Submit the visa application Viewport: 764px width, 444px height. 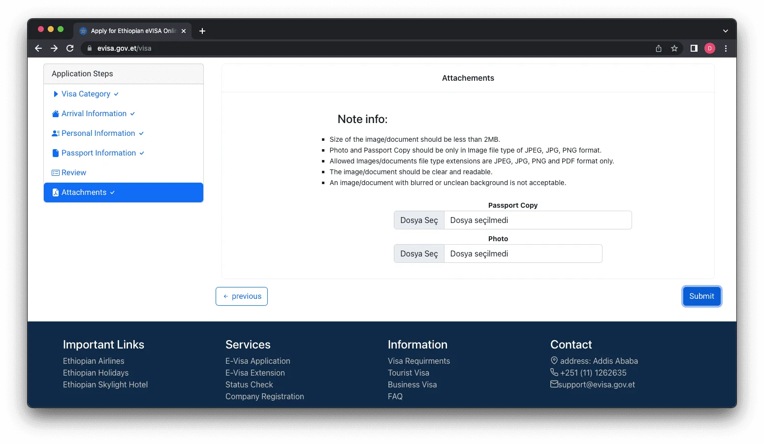(701, 296)
